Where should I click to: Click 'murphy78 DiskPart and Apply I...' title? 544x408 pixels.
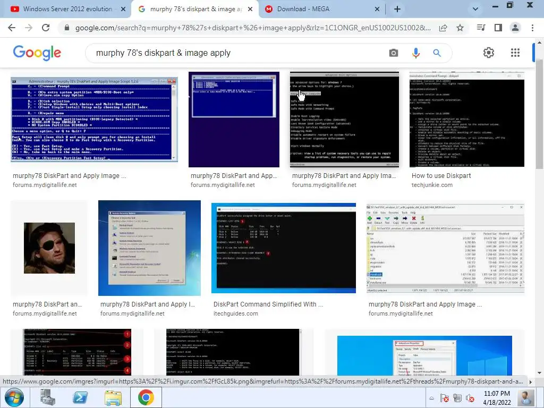pyautogui.click(x=148, y=304)
